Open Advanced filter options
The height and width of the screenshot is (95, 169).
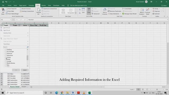[96, 14]
